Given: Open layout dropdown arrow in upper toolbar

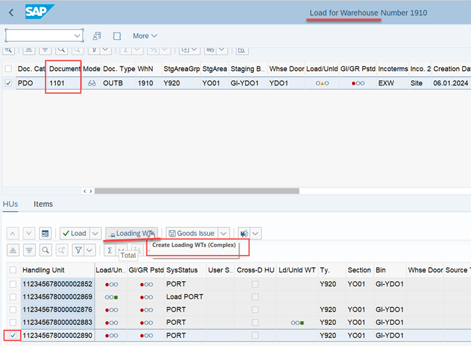Looking at the screenshot, I should click(x=222, y=50).
